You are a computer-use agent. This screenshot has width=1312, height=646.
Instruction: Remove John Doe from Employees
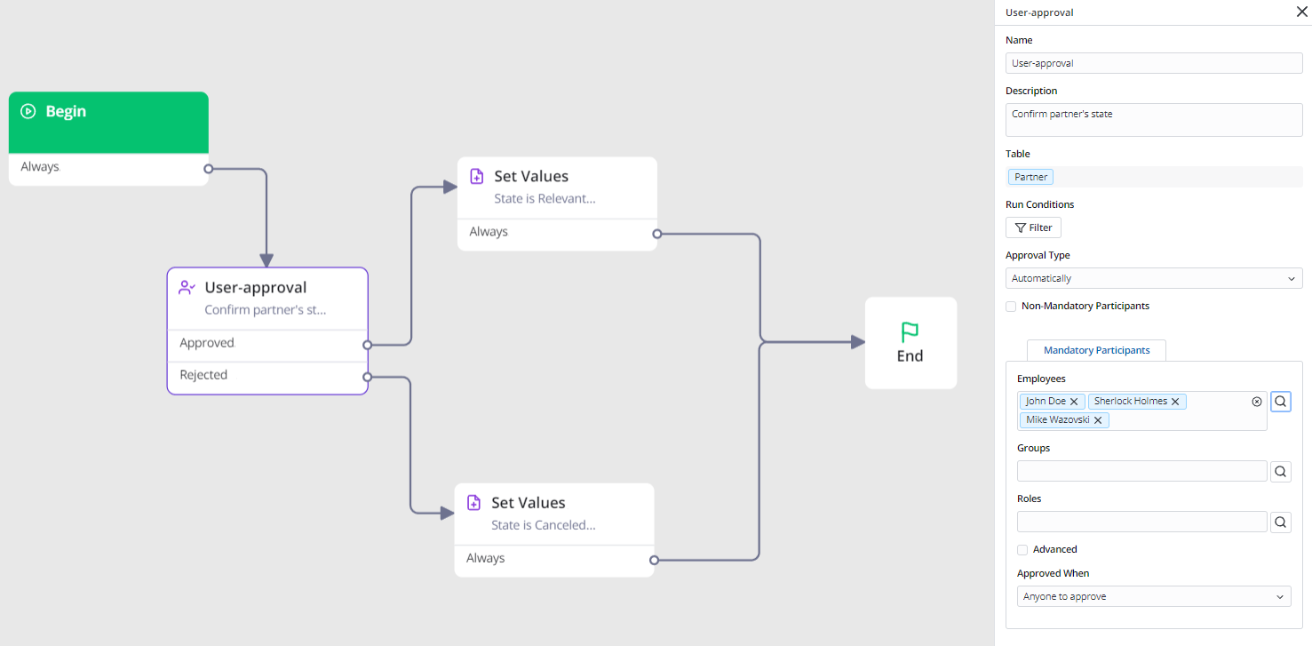[x=1074, y=402]
